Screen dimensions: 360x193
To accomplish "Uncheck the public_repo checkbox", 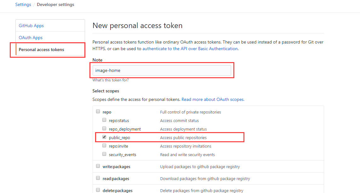I will (104, 137).
